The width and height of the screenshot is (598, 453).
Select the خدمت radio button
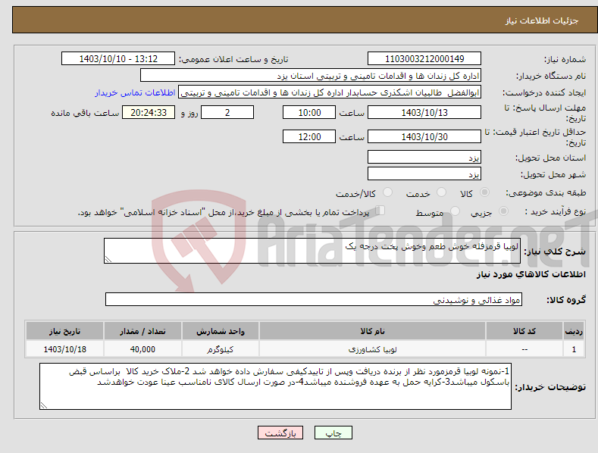441,192
